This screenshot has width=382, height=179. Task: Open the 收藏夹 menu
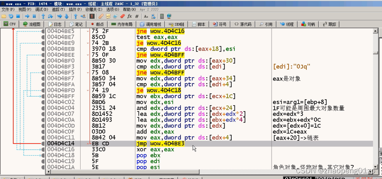coord(94,10)
